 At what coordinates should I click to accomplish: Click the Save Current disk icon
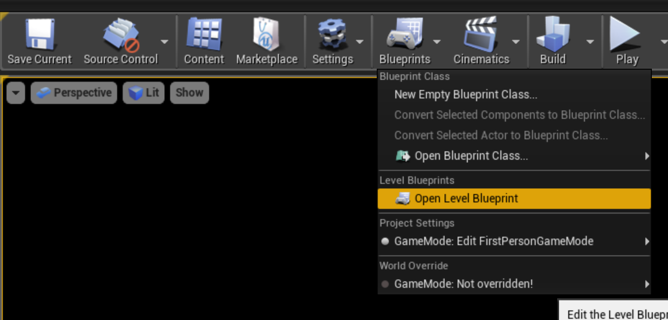click(39, 35)
